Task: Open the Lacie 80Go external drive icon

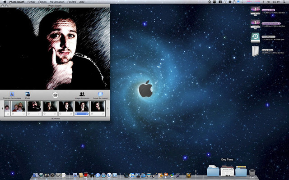Action: pos(255,51)
